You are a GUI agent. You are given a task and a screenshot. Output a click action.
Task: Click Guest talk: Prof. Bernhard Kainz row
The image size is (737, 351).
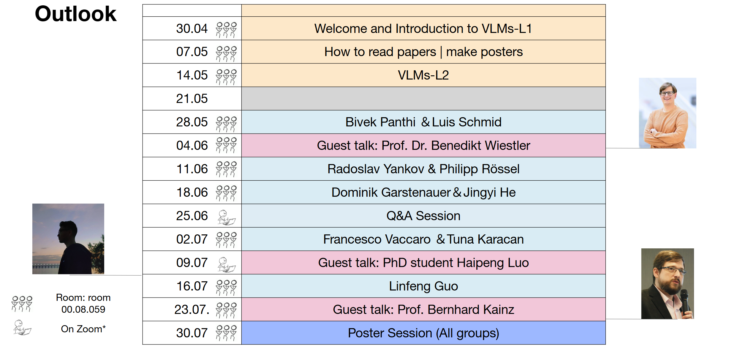coord(423,309)
